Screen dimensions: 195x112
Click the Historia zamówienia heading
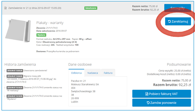pyautogui.click(x=20, y=64)
